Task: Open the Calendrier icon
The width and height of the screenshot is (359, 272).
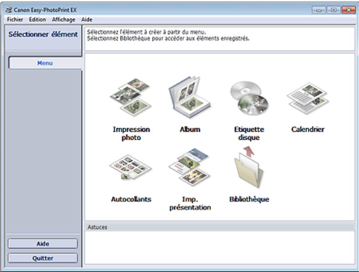Action: coord(308,98)
